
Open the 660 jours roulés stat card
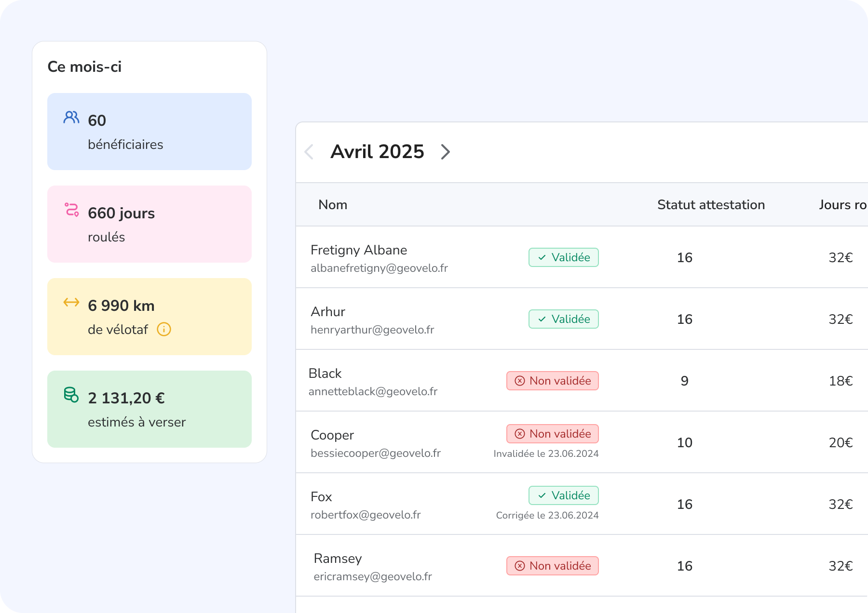click(x=149, y=224)
